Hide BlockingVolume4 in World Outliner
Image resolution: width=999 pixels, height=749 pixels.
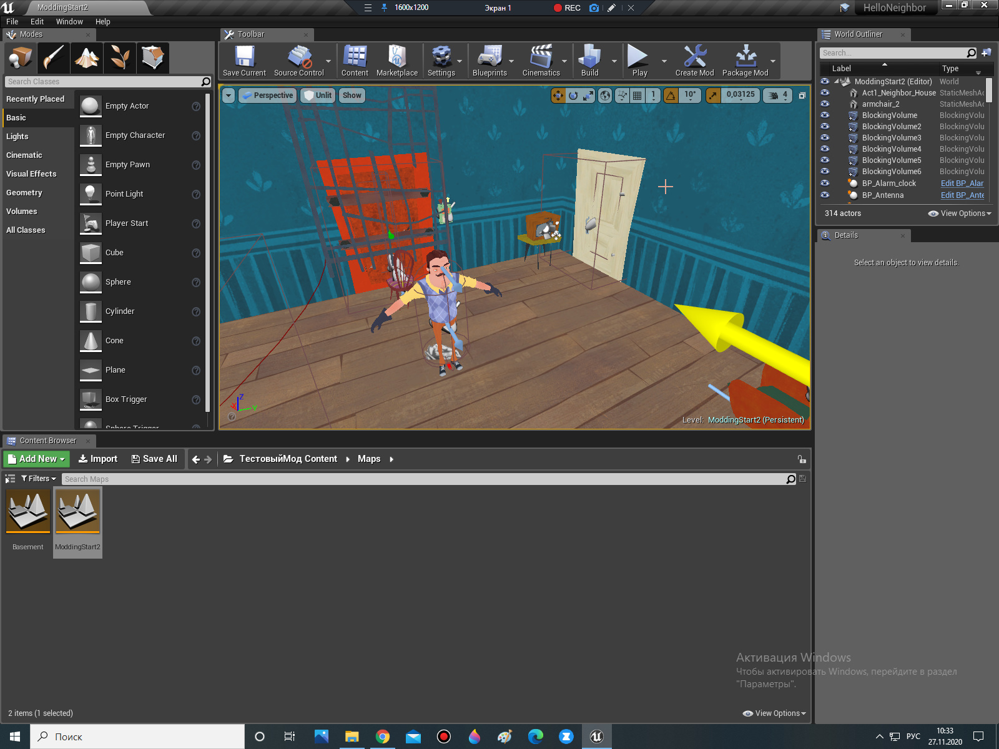coord(825,149)
